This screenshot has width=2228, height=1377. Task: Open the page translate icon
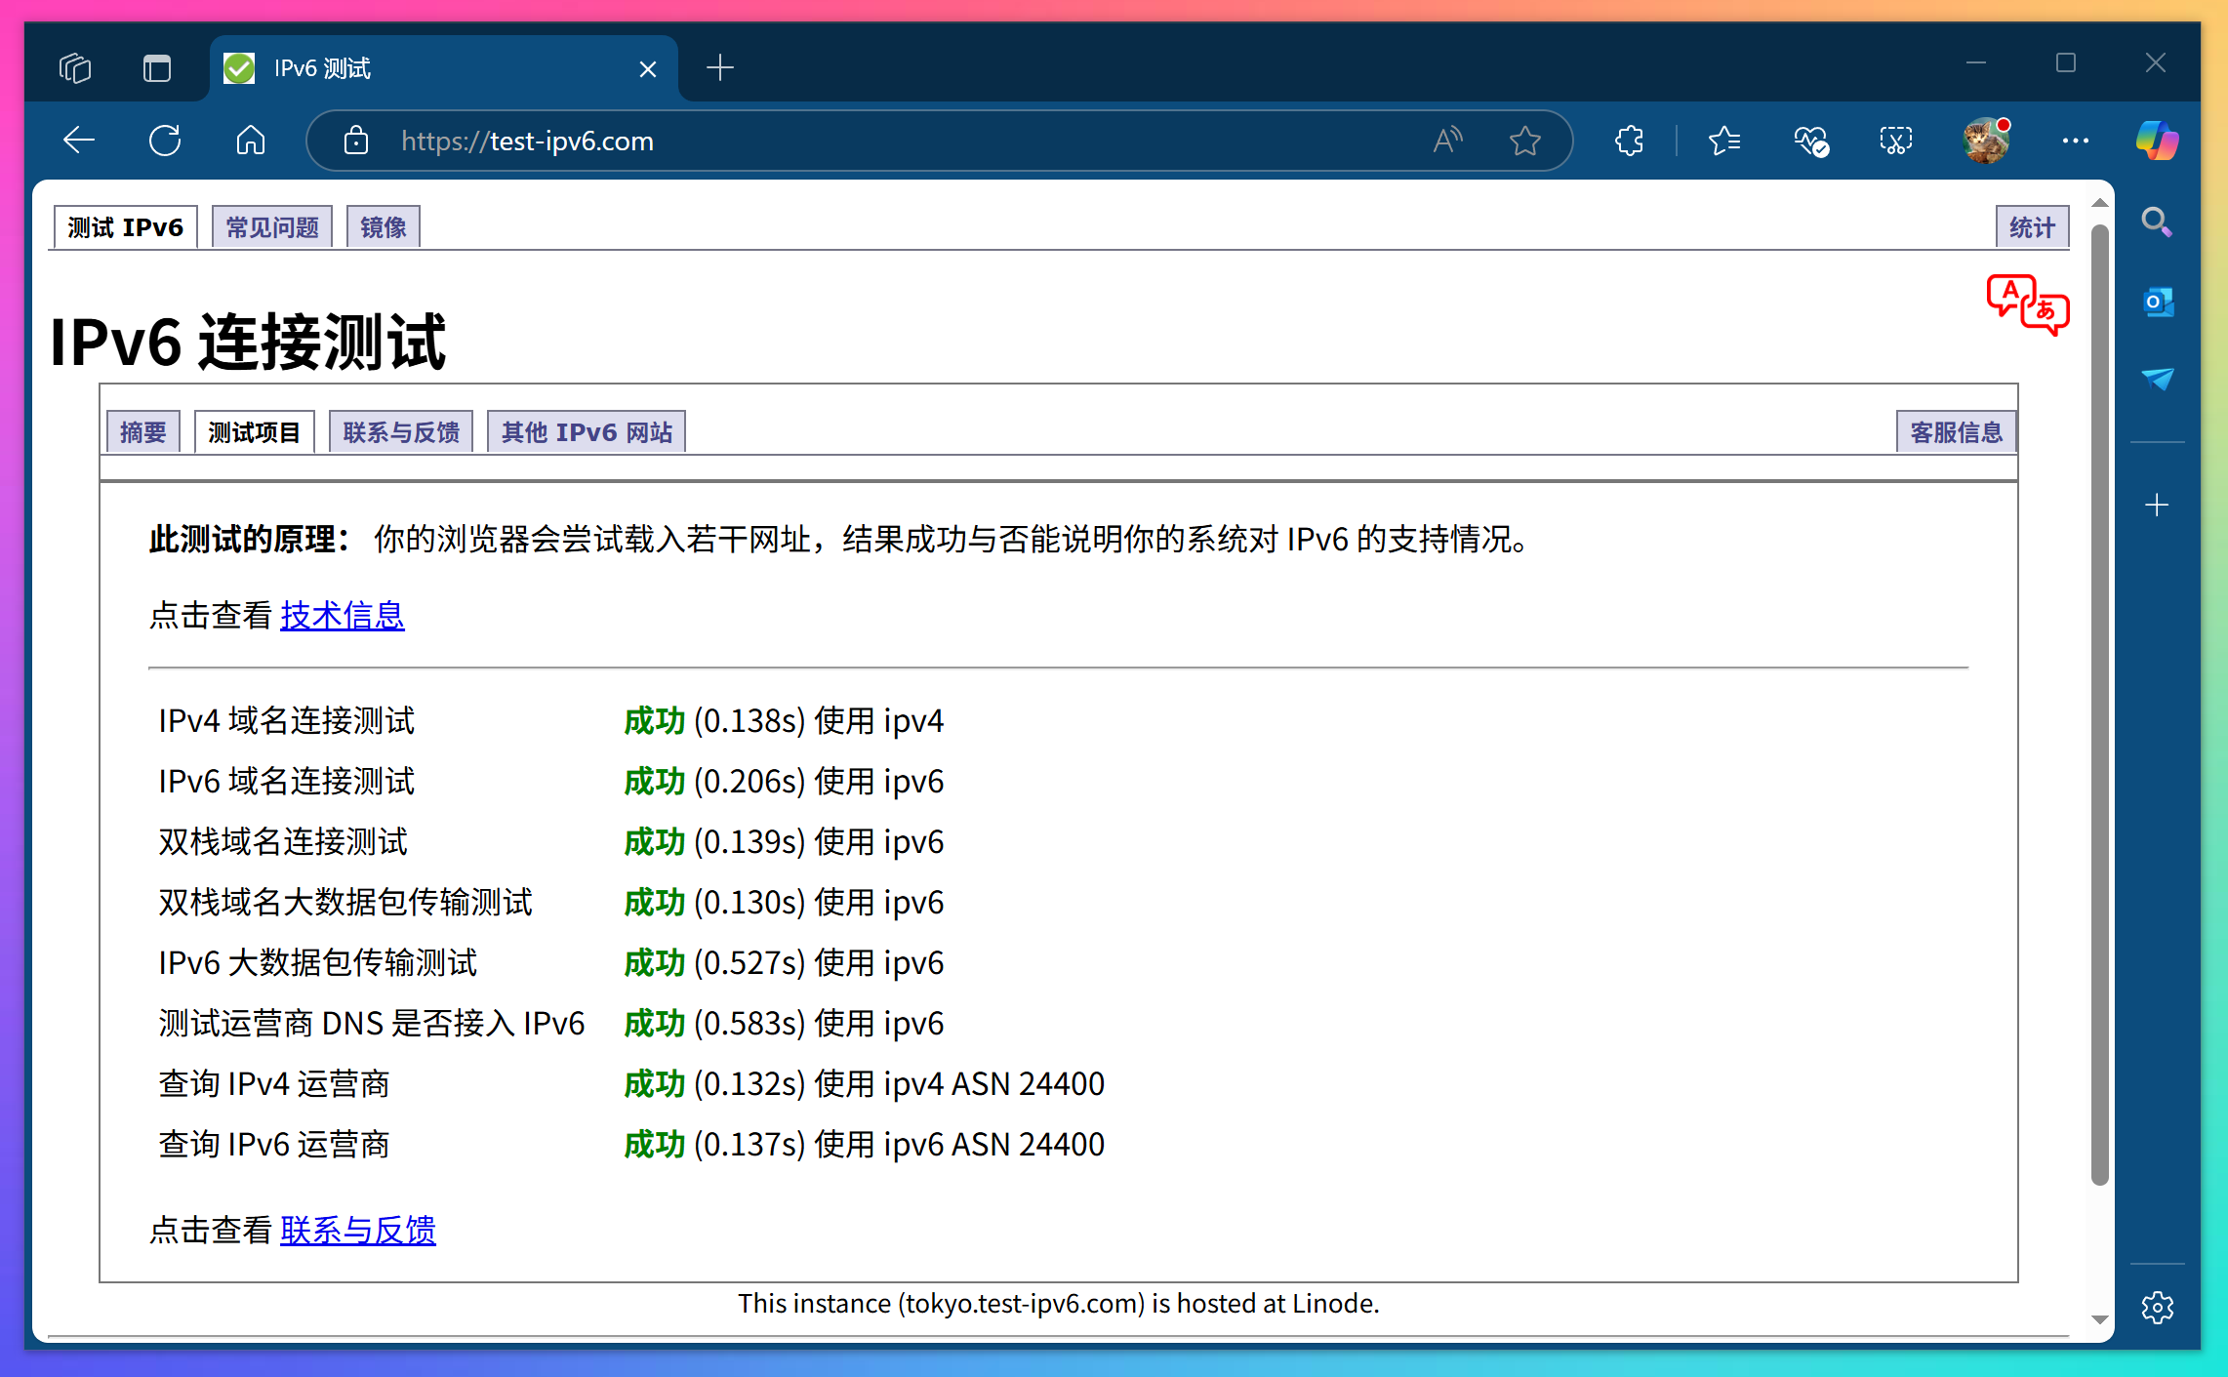[2027, 305]
